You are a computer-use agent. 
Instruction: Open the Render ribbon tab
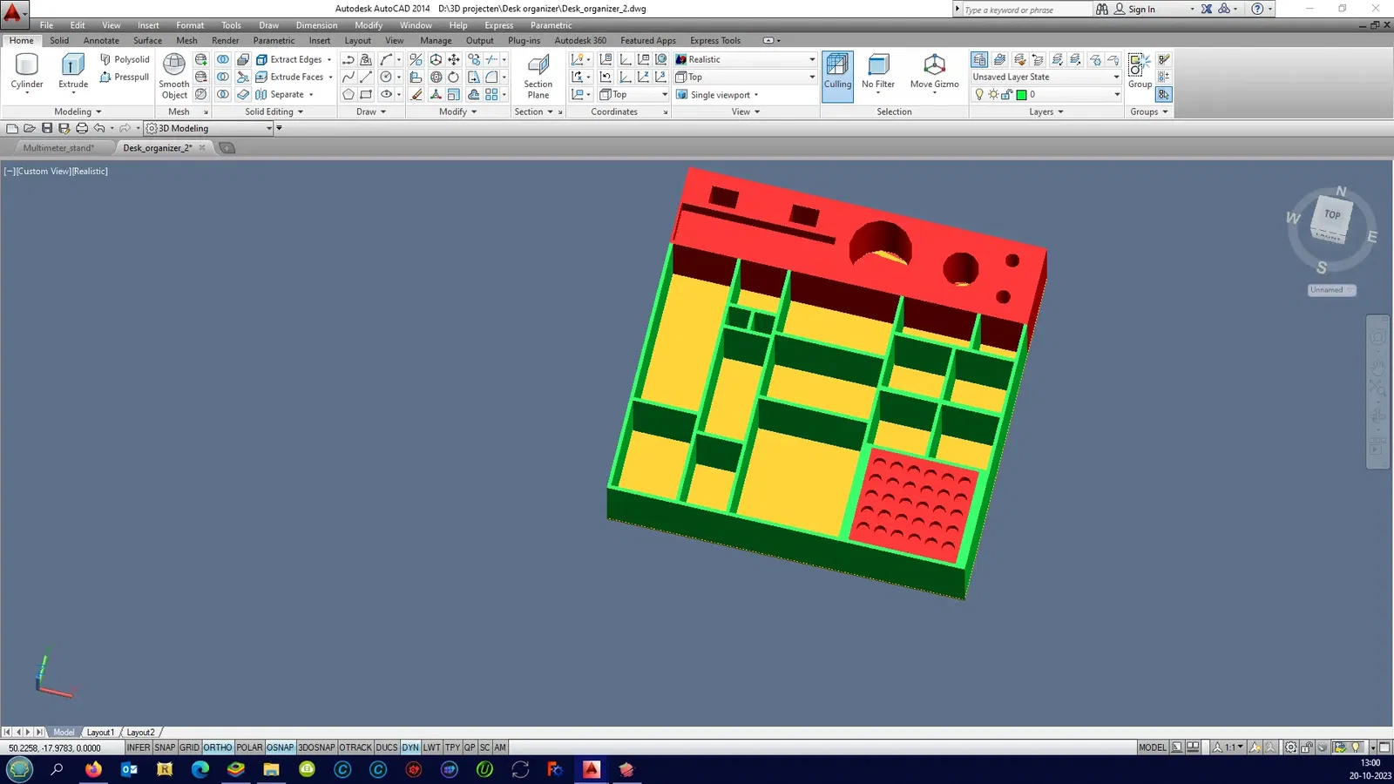pyautogui.click(x=225, y=40)
